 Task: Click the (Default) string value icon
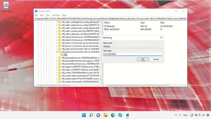[105, 26]
